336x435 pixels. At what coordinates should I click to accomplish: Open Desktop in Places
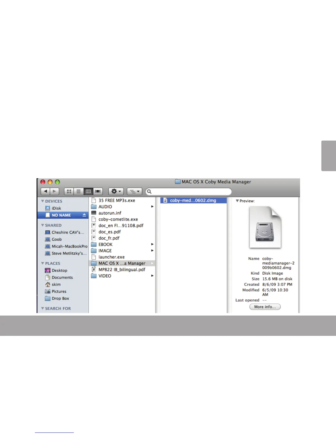point(63,271)
